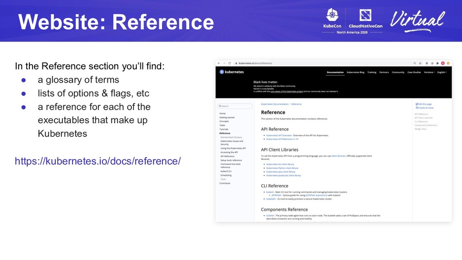Screen dimensions: 462x260
Task: Open Command line tools reference in sidebar
Action: pyautogui.click(x=231, y=166)
